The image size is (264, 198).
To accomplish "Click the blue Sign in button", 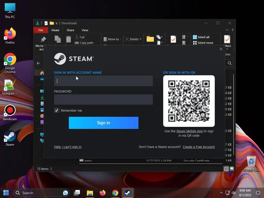I will (x=104, y=123).
